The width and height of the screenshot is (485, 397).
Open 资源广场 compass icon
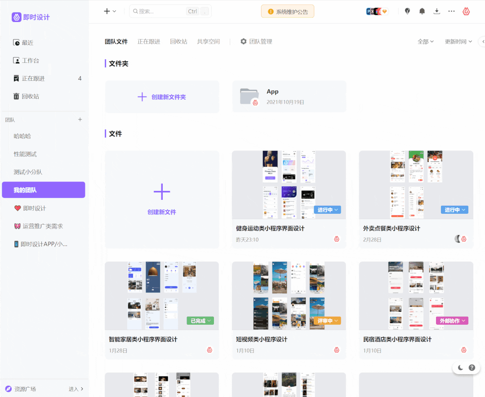9,389
